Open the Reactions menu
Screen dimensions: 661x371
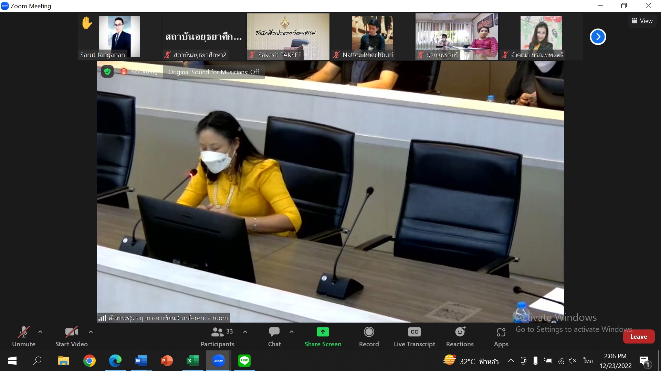click(460, 337)
